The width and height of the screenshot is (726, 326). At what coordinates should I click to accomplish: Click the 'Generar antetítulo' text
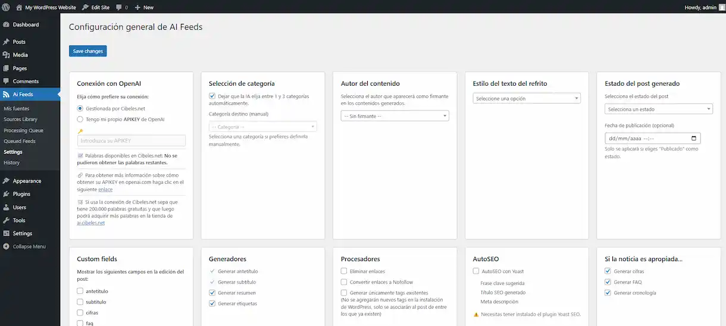tap(237, 271)
